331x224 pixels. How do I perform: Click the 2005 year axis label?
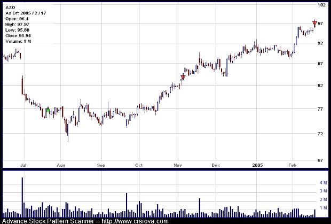point(257,165)
